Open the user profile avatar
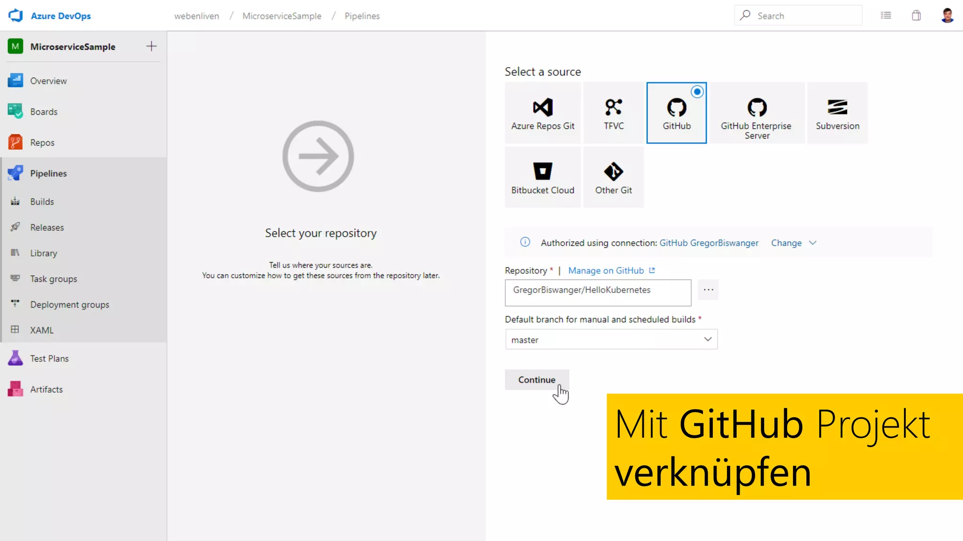This screenshot has width=963, height=541. pyautogui.click(x=947, y=15)
